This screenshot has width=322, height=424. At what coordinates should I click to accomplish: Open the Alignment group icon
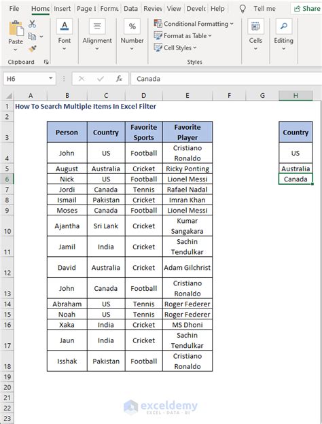point(97,26)
